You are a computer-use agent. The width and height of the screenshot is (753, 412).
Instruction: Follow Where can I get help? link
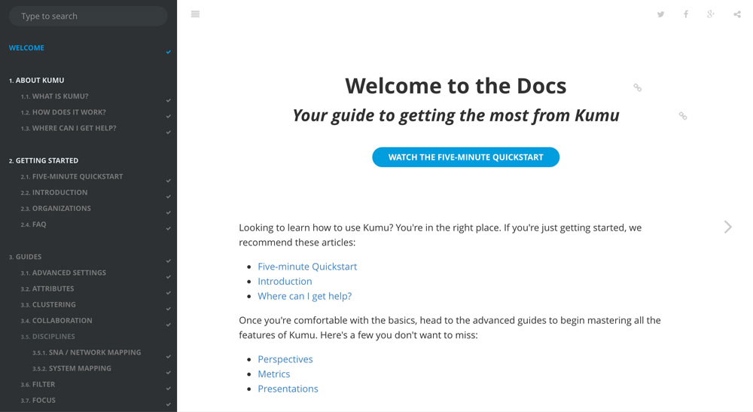(x=304, y=296)
